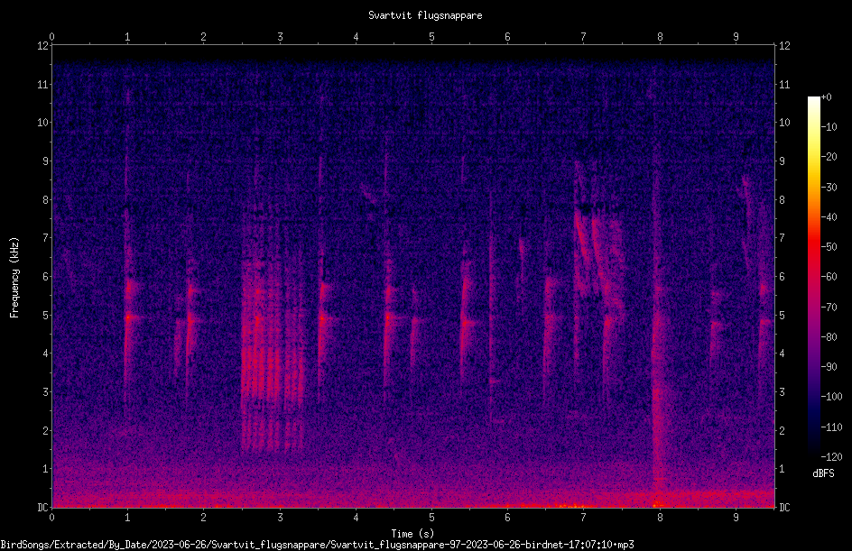Click the '9' tick on right frequency axis
Image resolution: width=852 pixels, height=551 pixels.
click(x=782, y=161)
